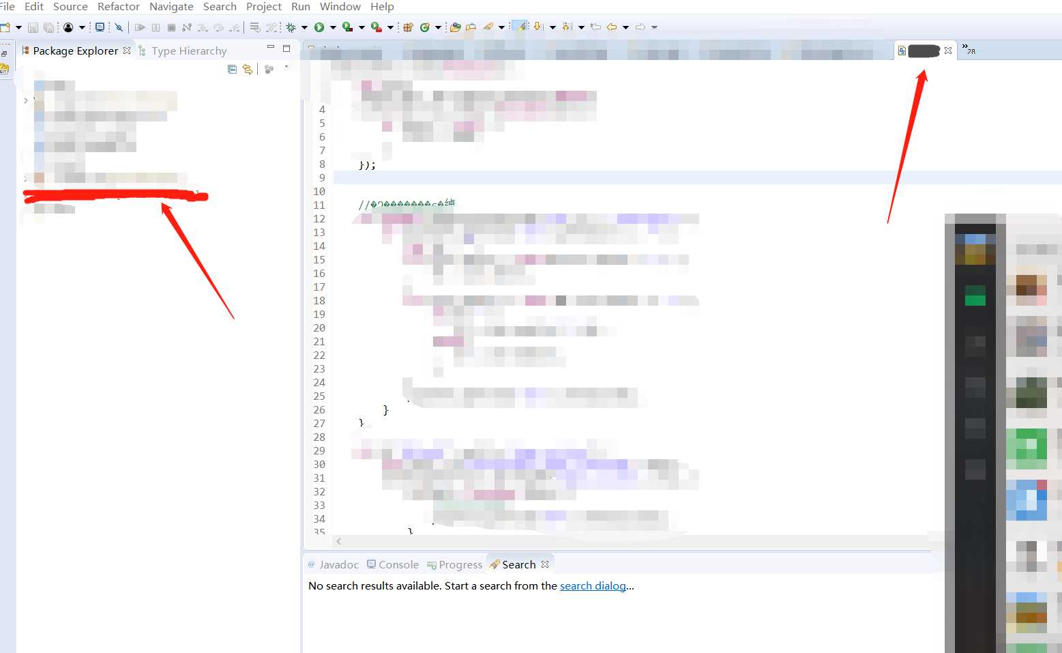Open the Search toolbar dropdown arrow
This screenshot has height=653, width=1062.
(501, 27)
